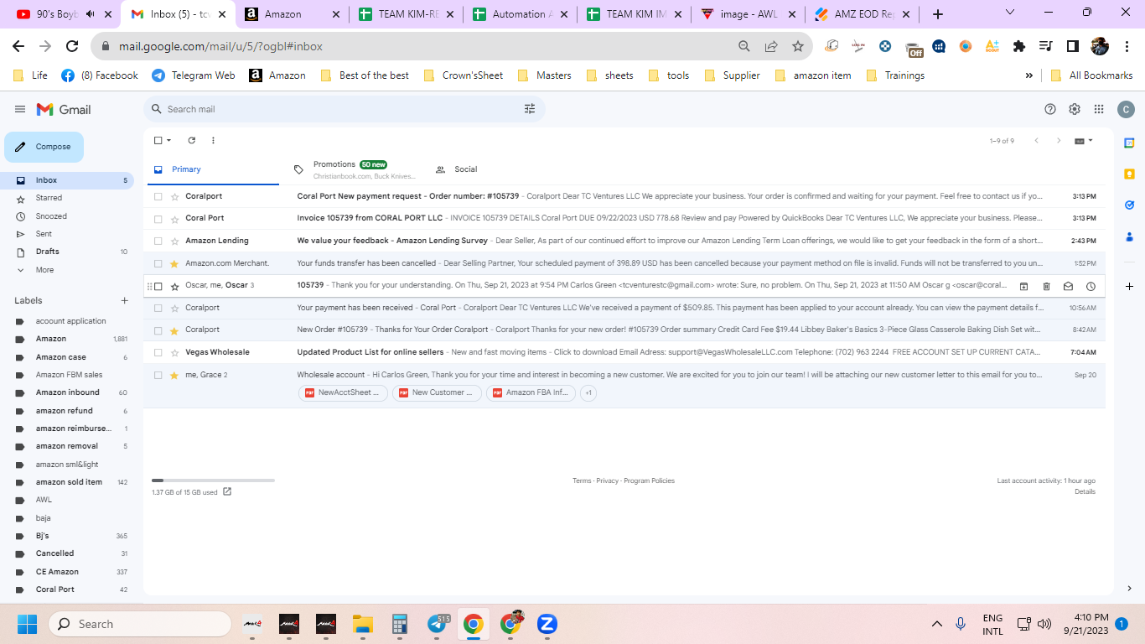Open the Amazon FBA Inf PDF attachment
Viewport: 1145px width, 644px height.
[x=531, y=392]
